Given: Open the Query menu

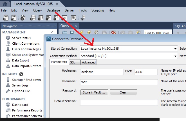Looking at the screenshot, I should pyautogui.click(x=37, y=10).
